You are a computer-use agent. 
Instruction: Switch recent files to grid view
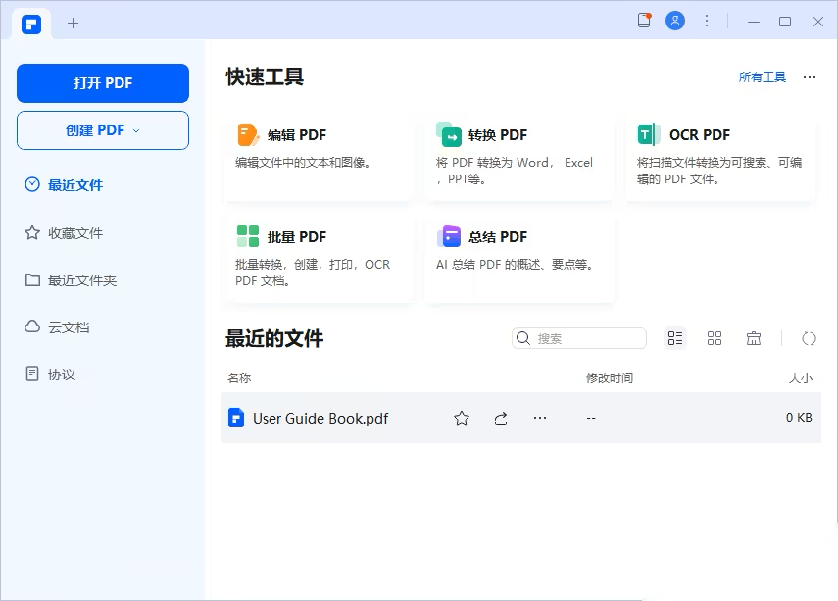tap(715, 338)
